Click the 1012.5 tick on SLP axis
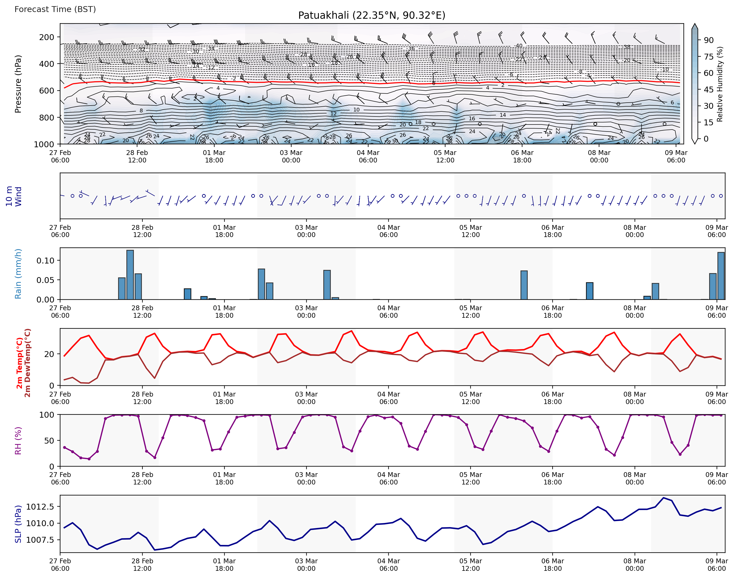The image size is (734, 578). [40, 507]
